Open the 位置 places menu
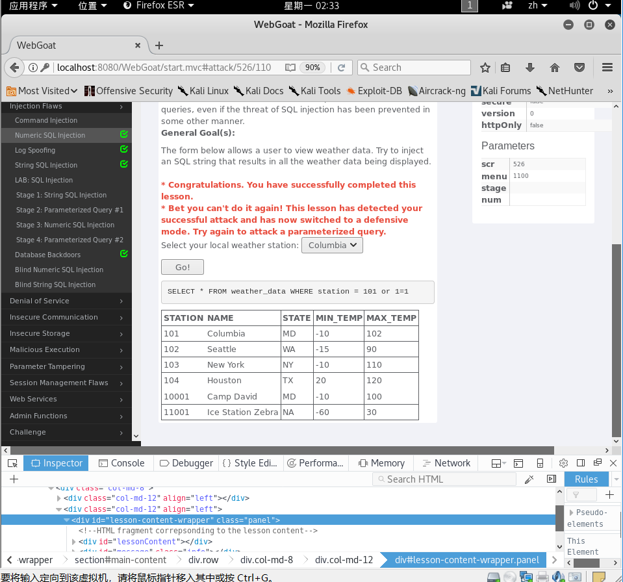623x582 pixels. click(x=93, y=6)
